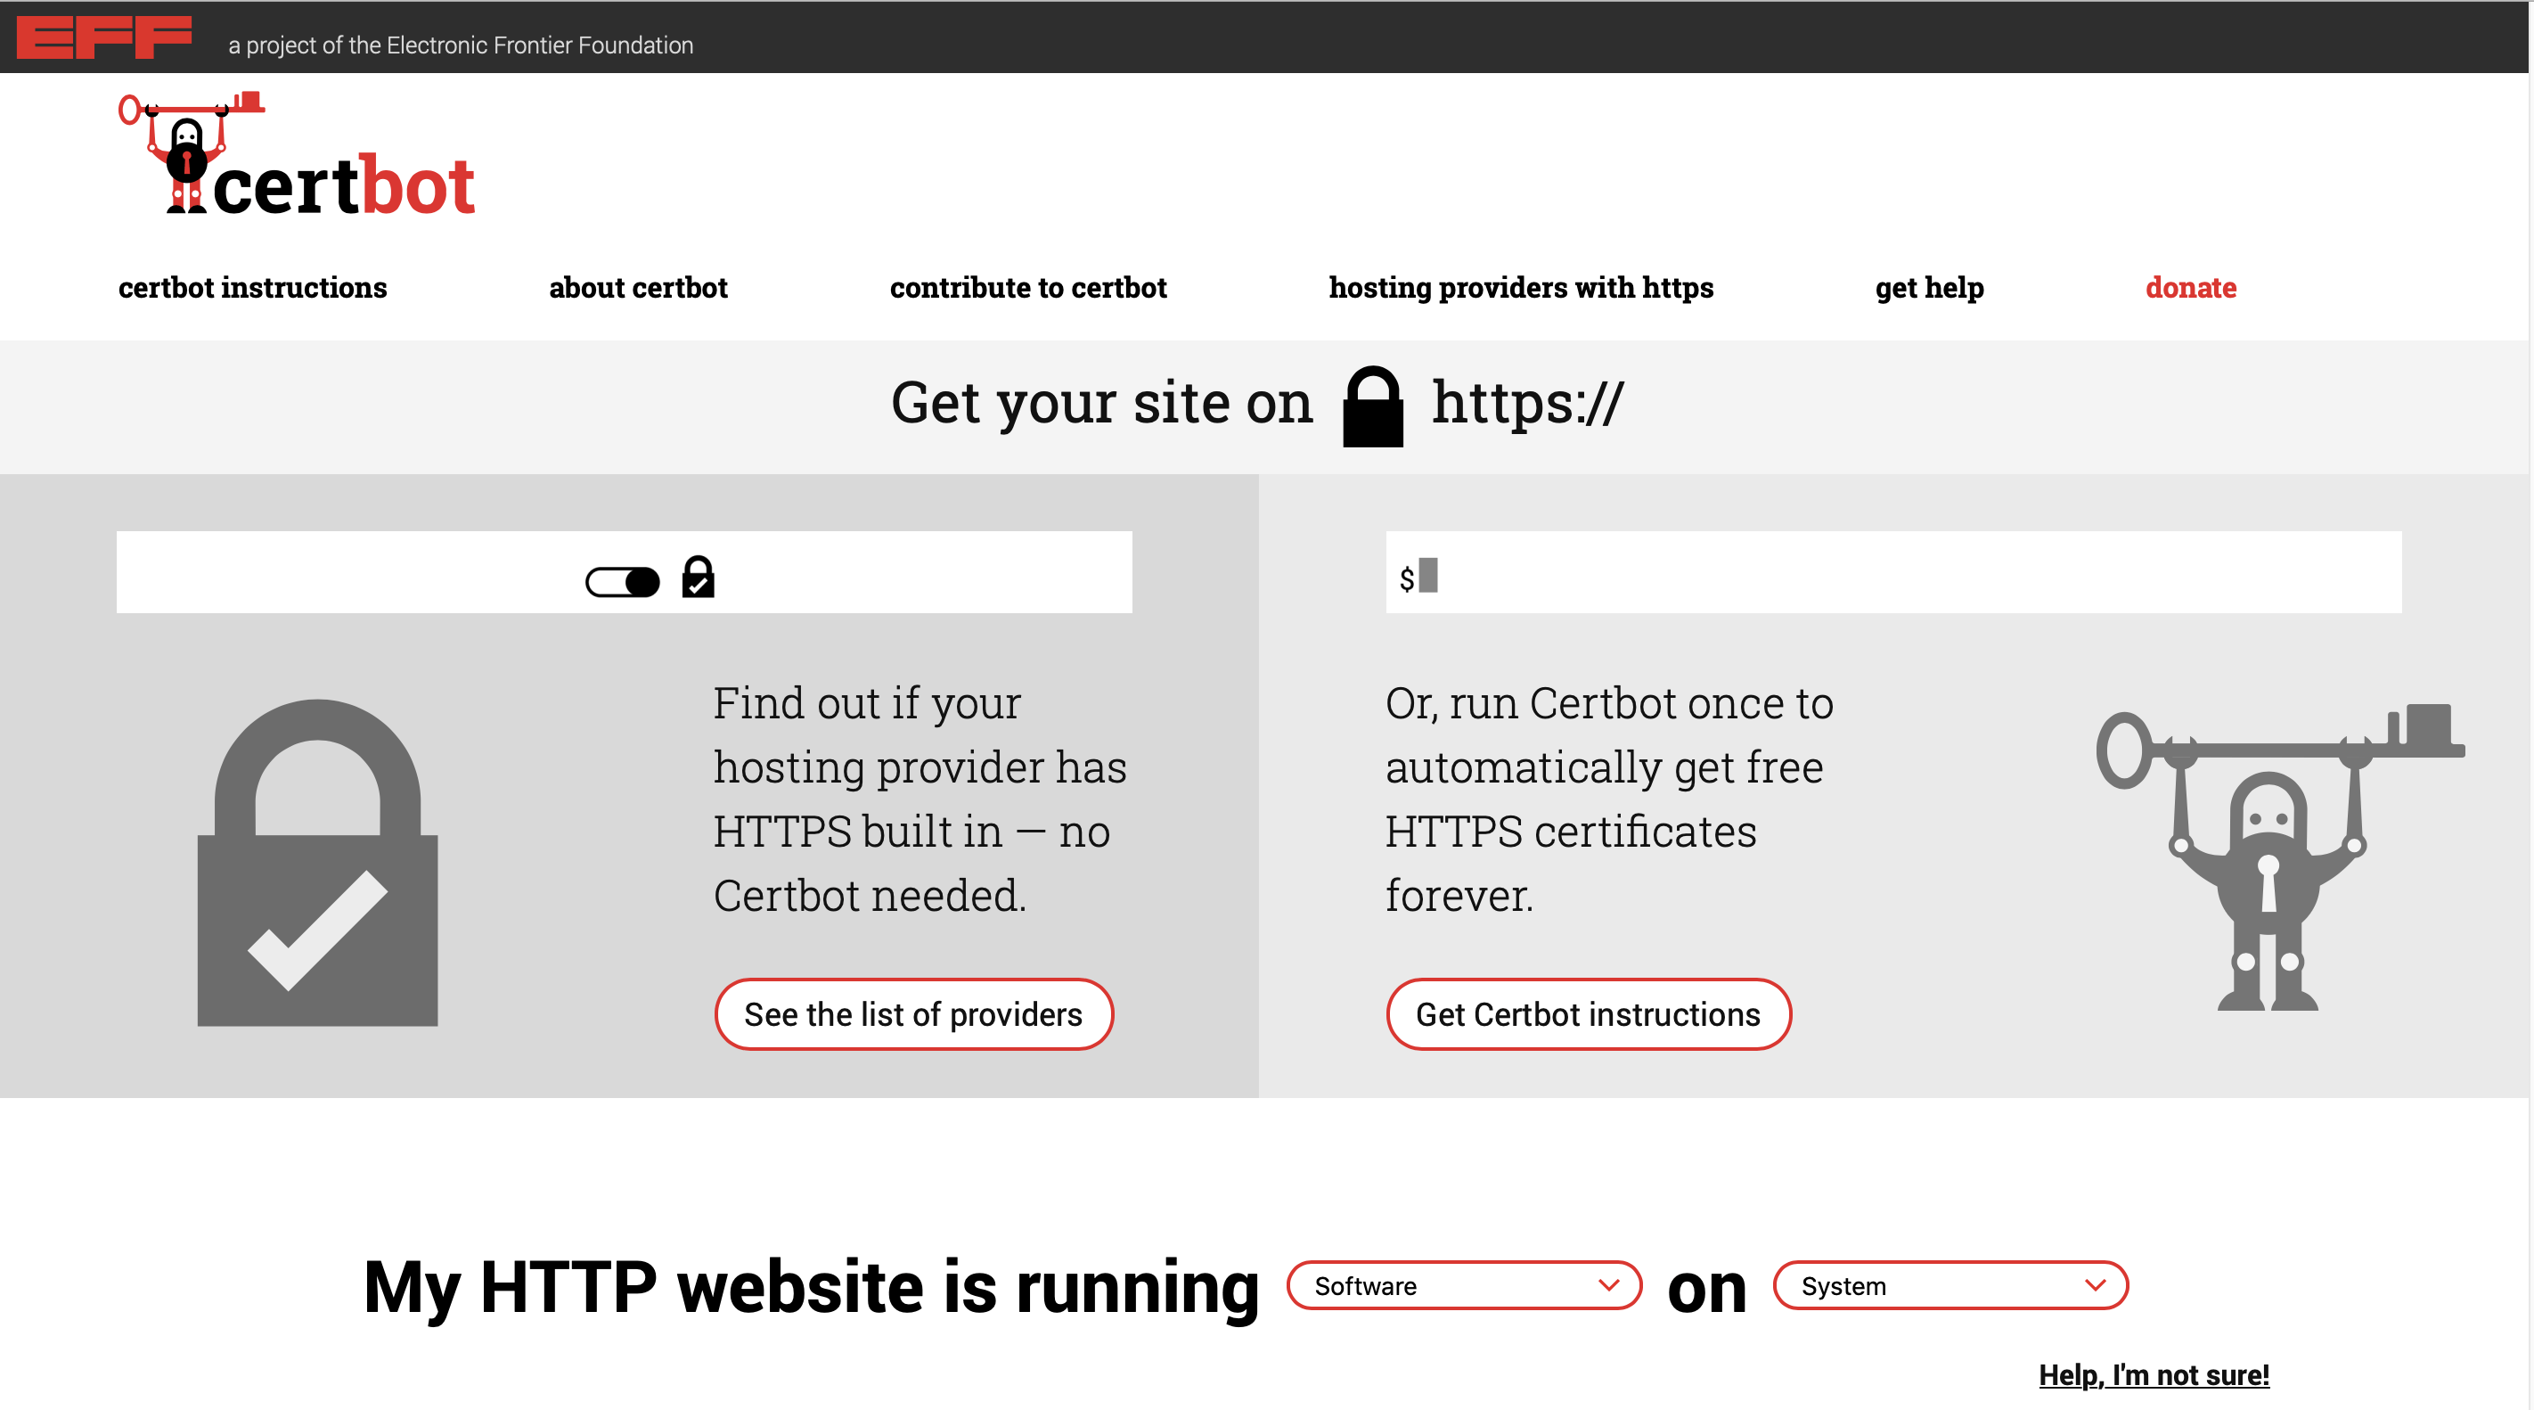Go to about certbot page
The height and width of the screenshot is (1410, 2534).
pyautogui.click(x=639, y=287)
